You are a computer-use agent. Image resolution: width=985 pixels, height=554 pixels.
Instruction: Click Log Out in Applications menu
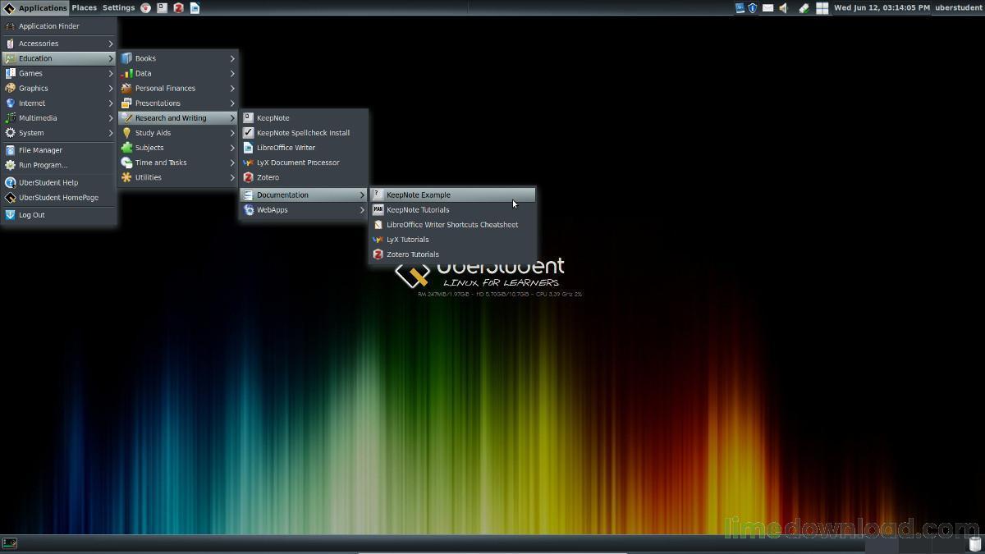[x=32, y=215]
